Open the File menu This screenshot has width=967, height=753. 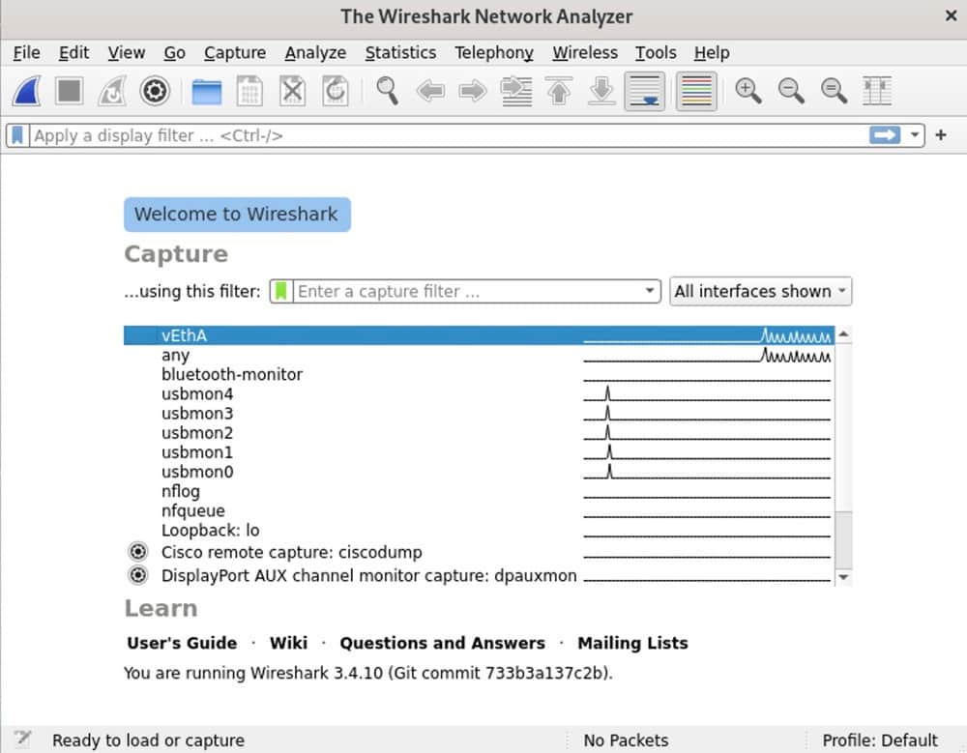tap(26, 53)
